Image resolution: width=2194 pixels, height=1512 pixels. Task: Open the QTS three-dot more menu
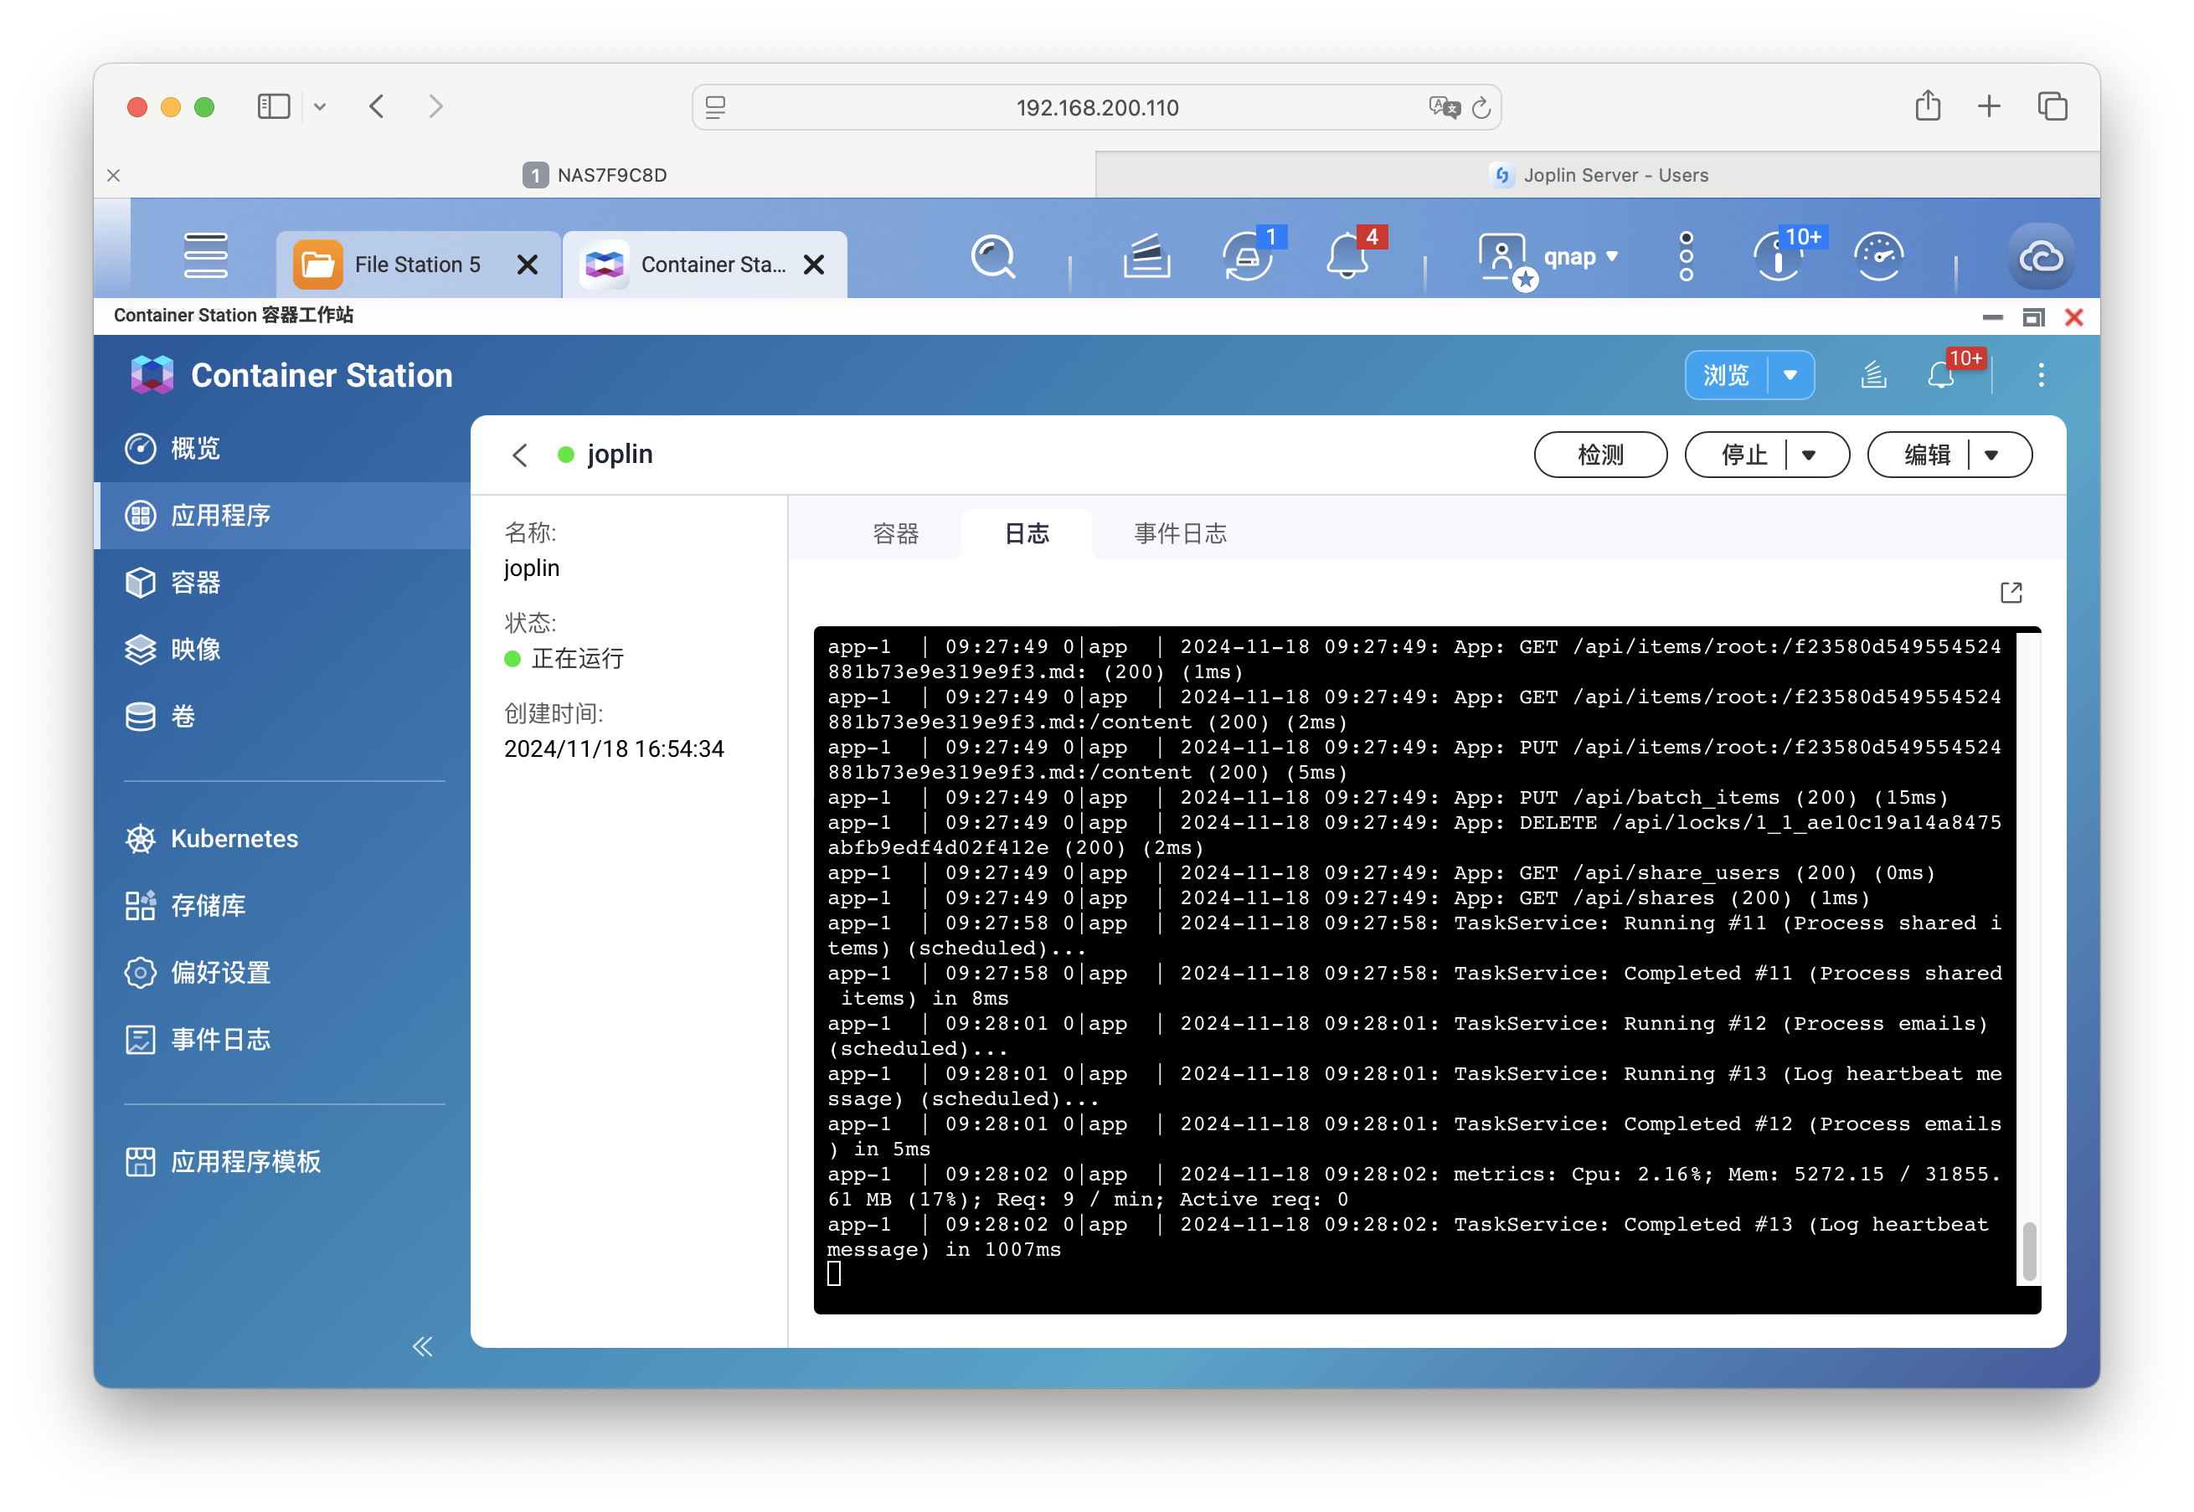point(1687,256)
